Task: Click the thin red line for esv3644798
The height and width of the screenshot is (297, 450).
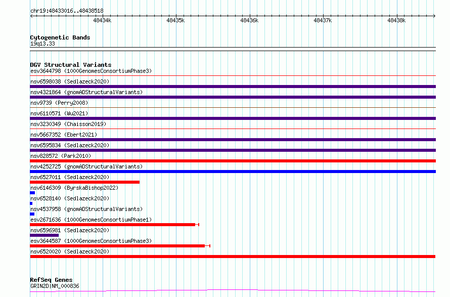Action: pyautogui.click(x=233, y=76)
